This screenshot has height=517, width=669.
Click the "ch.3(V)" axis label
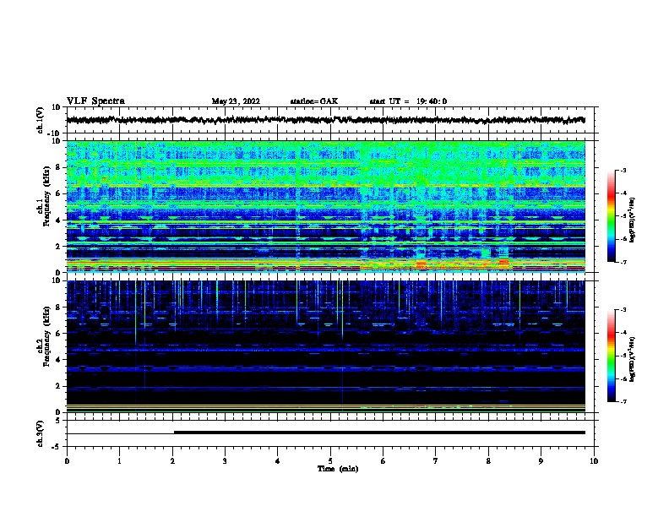pyautogui.click(x=41, y=433)
